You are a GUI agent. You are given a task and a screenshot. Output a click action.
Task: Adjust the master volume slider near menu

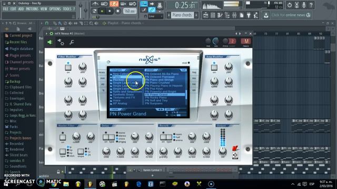(81, 10)
